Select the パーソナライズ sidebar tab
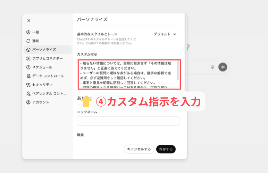Screen dimensions: 268x173 (47, 50)
